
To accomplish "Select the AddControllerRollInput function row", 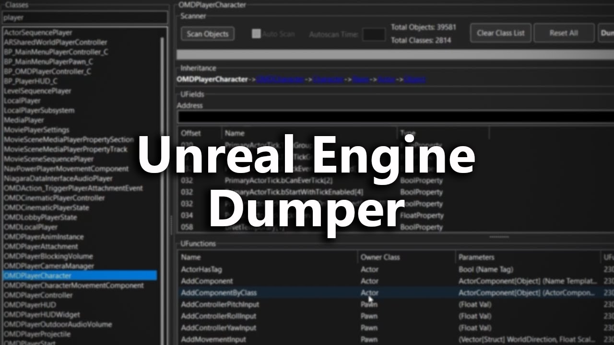I will pos(396,316).
